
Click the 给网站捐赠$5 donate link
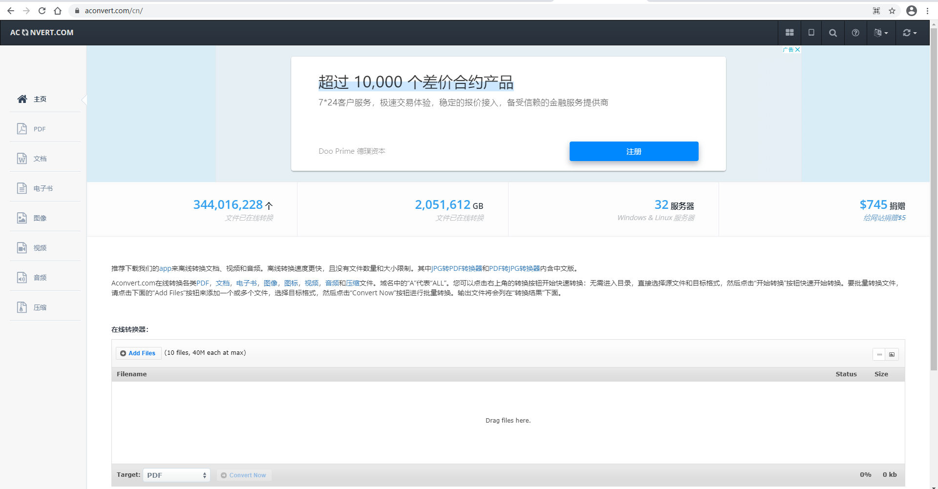(884, 218)
